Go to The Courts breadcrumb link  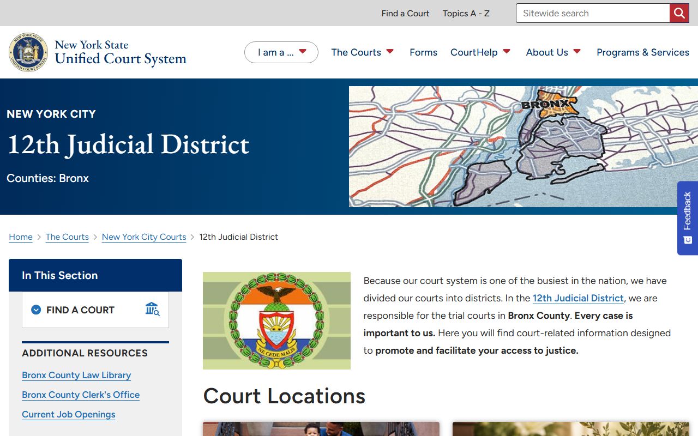[x=67, y=237]
